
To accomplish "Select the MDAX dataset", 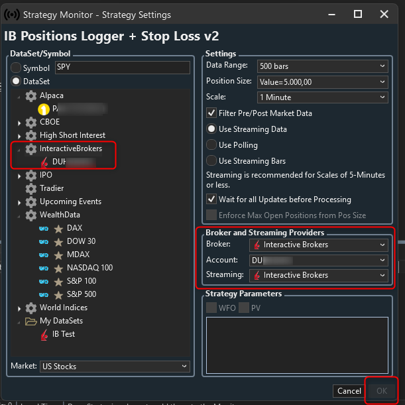I will click(78, 255).
